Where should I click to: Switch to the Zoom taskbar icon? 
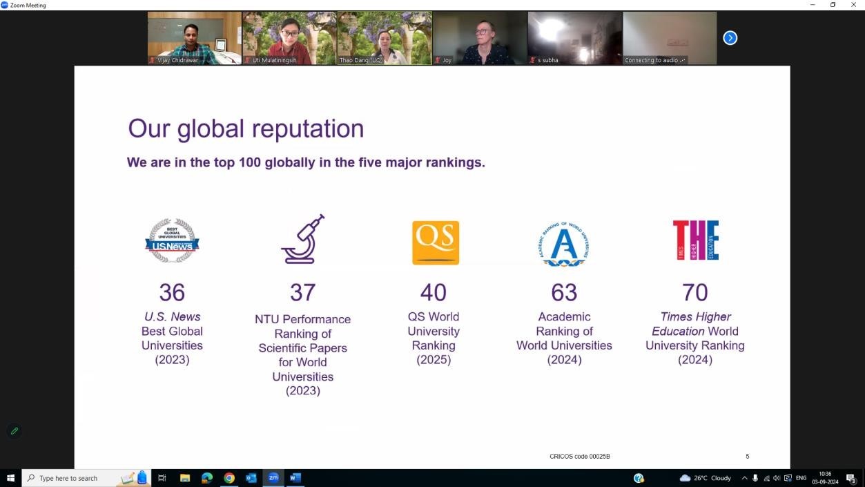pyautogui.click(x=273, y=478)
